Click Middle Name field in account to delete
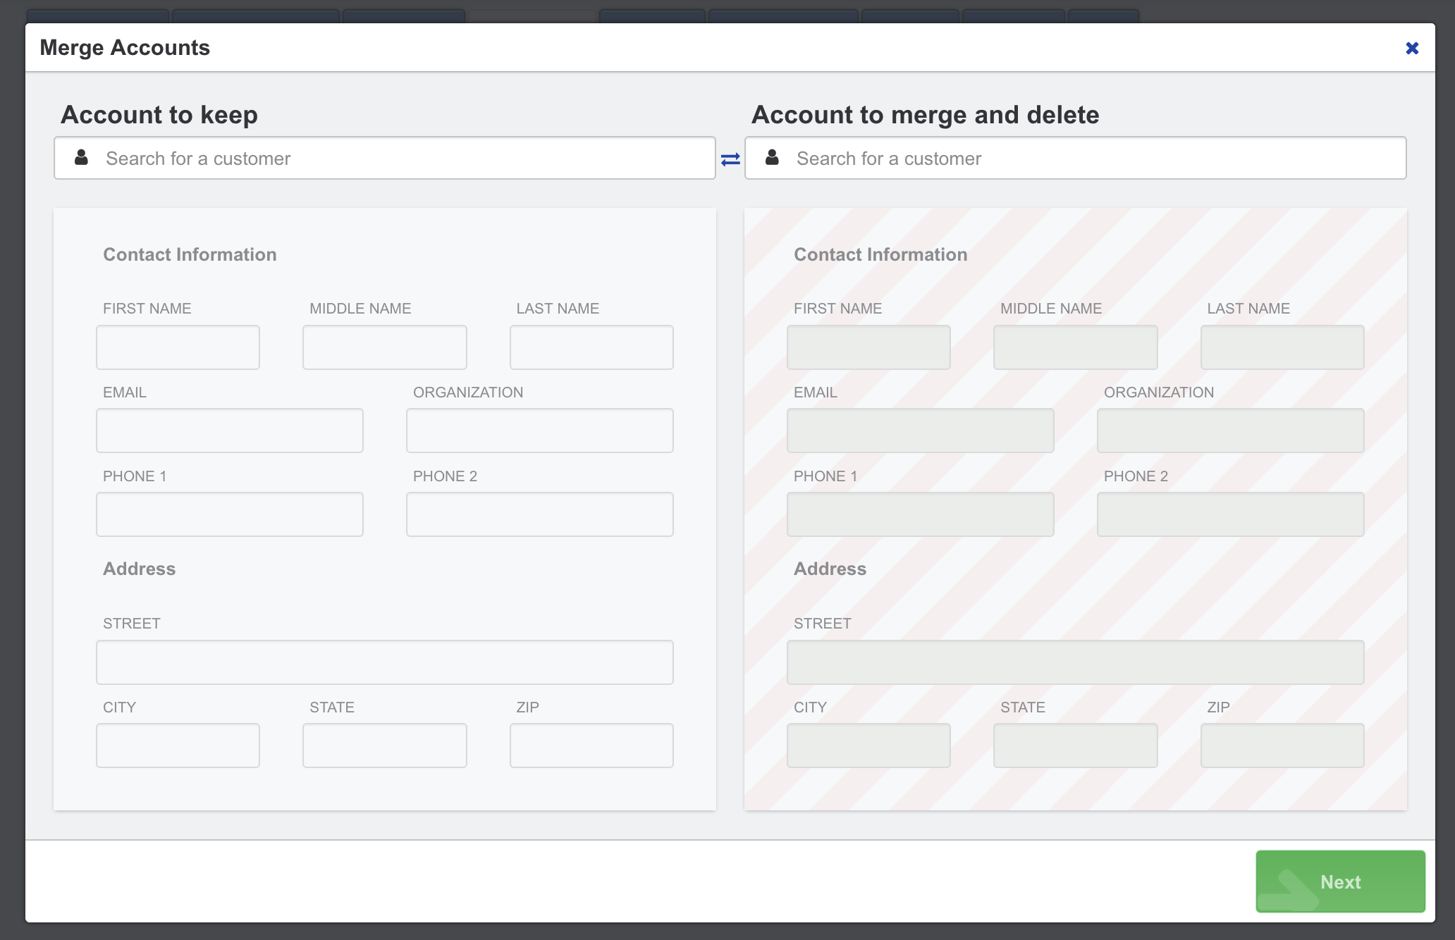Screen dimensions: 1455x940 pos(1076,347)
